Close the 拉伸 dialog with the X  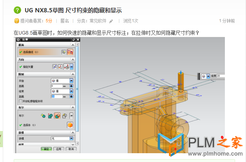(x=78, y=39)
